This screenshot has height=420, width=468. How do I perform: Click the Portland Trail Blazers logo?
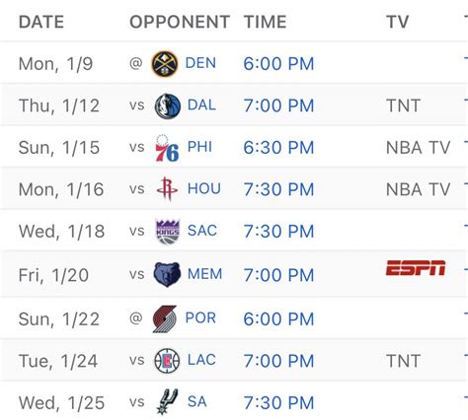(165, 318)
